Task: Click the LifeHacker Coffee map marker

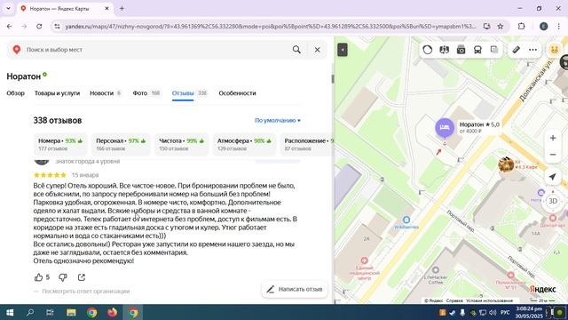Action: click(x=436, y=270)
